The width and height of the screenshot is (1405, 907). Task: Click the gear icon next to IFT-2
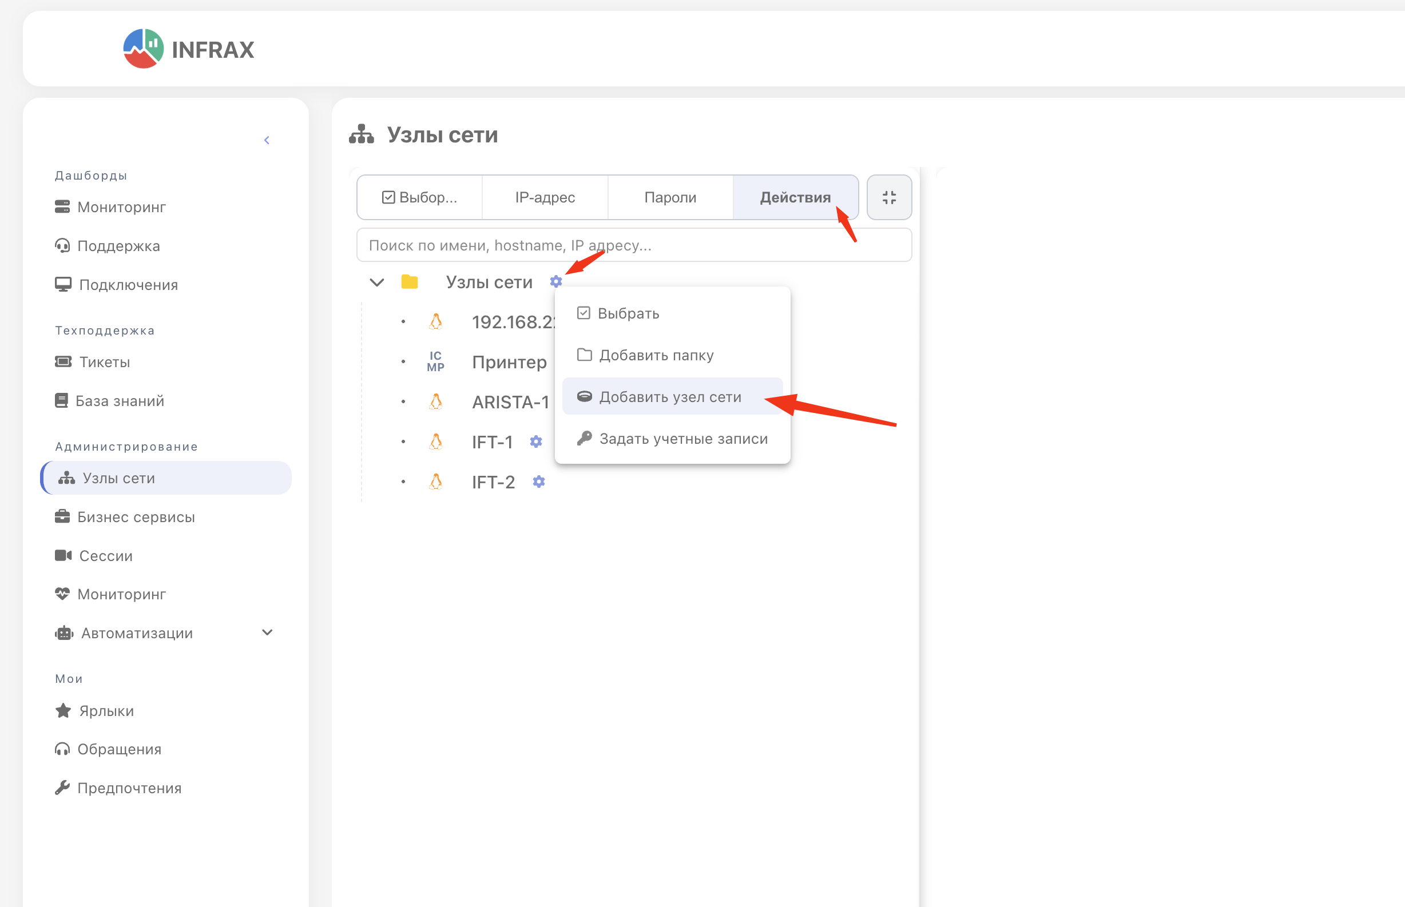(538, 482)
